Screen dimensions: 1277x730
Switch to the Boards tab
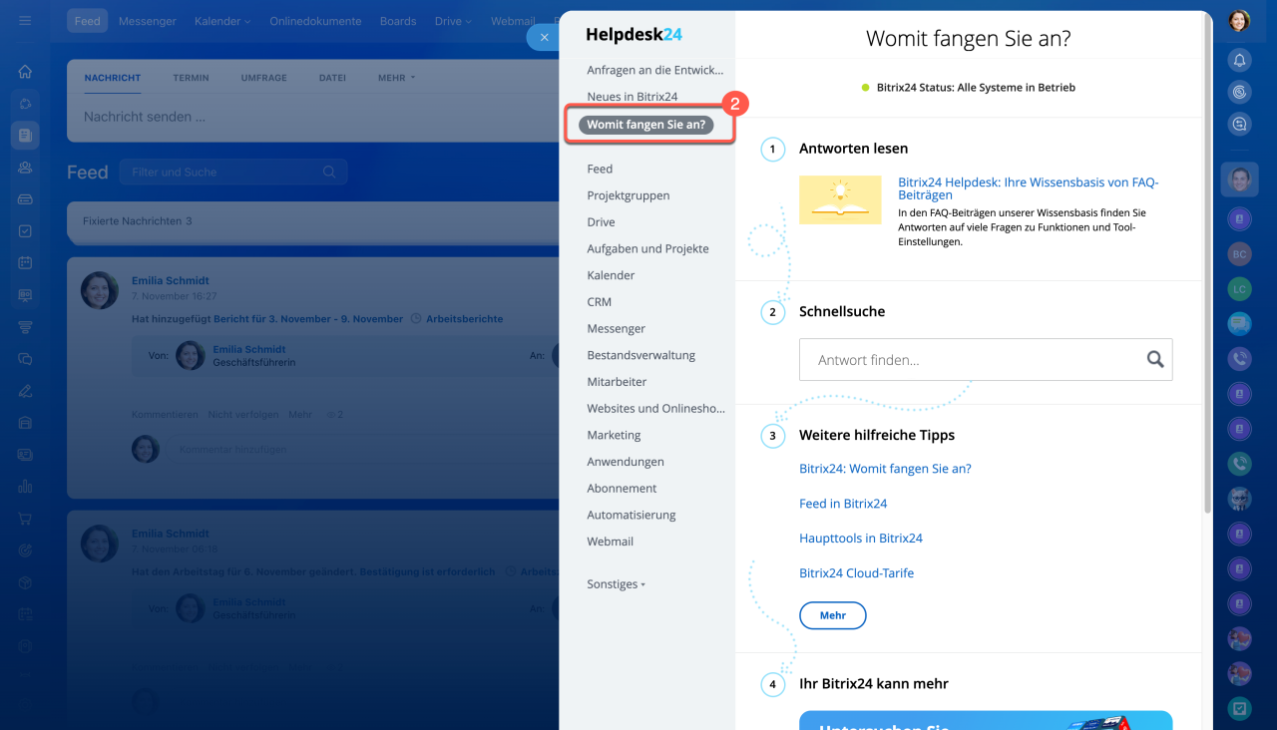(398, 21)
